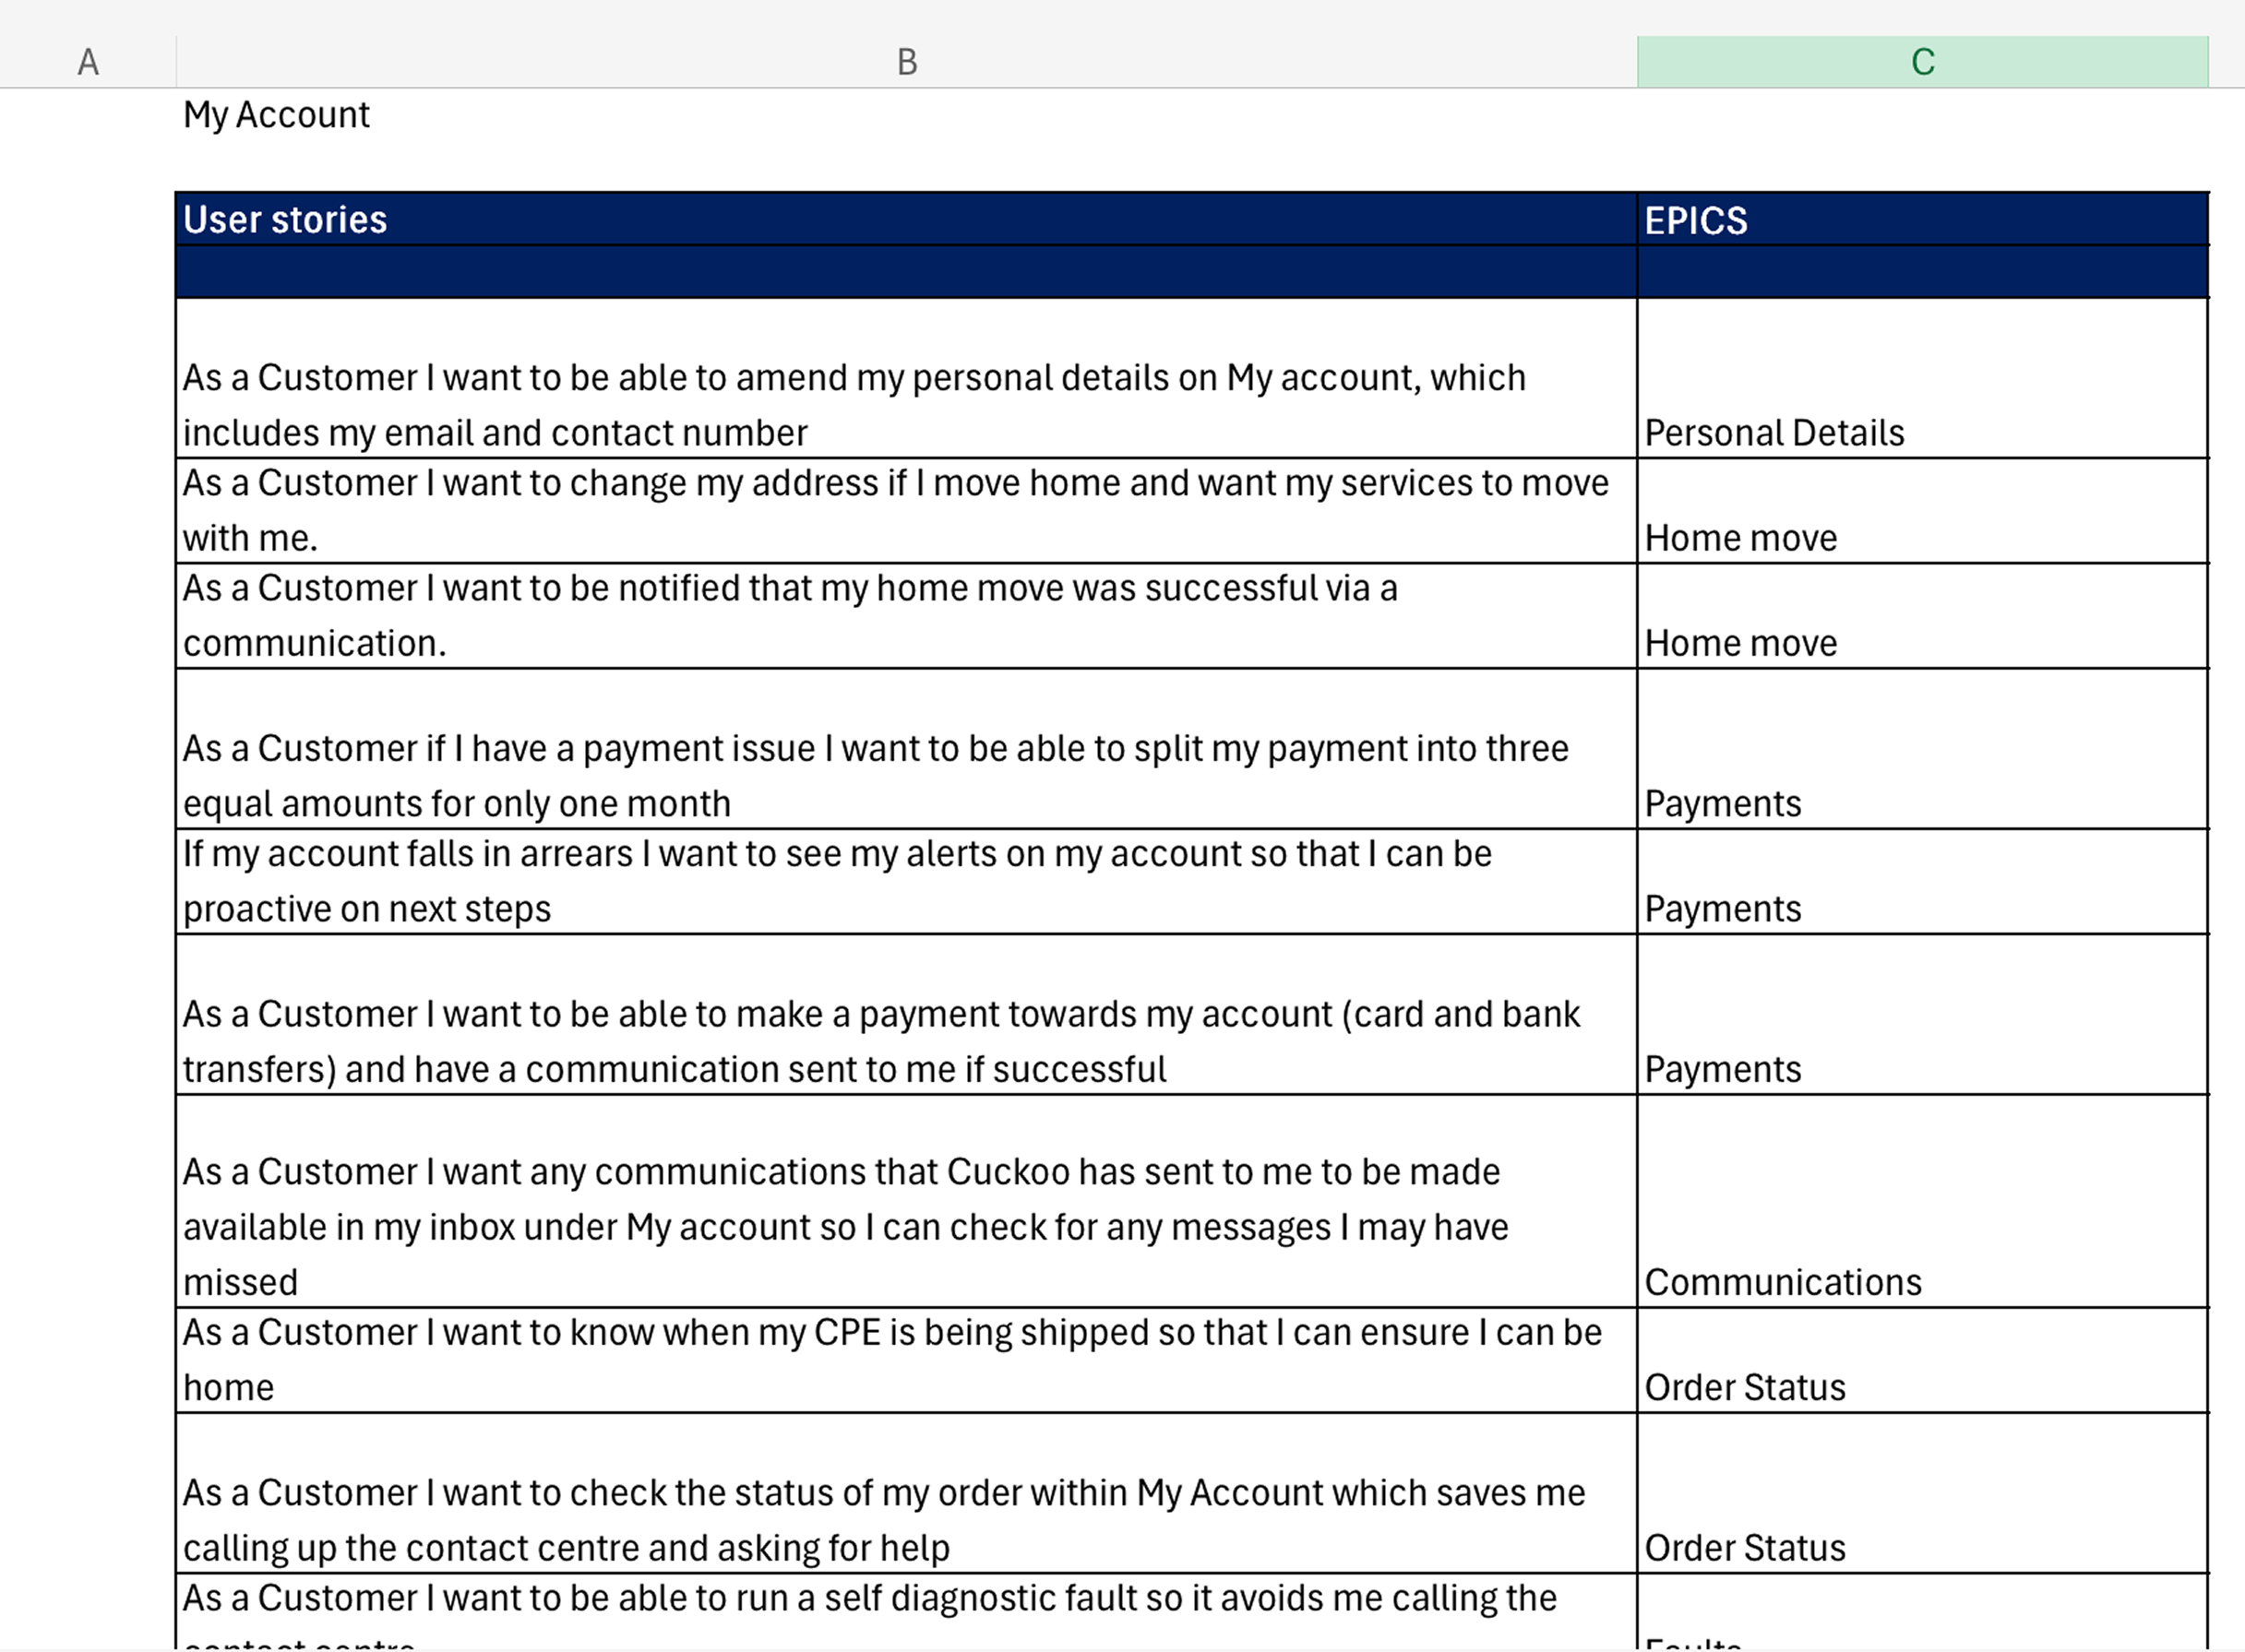Select the 'Communications' epic cell

[x=1783, y=1282]
